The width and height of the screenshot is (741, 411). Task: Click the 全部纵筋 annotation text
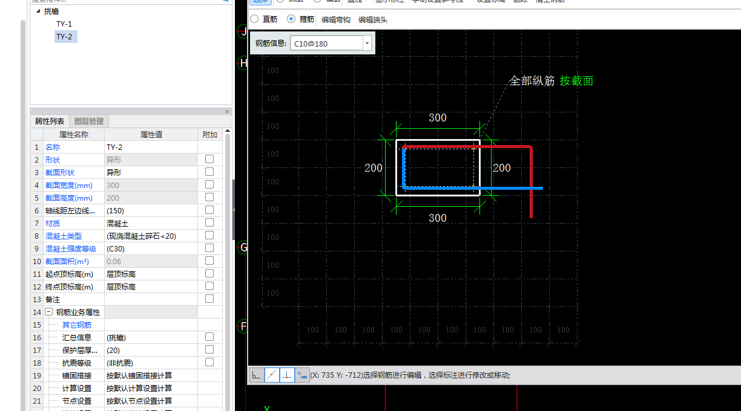click(532, 81)
